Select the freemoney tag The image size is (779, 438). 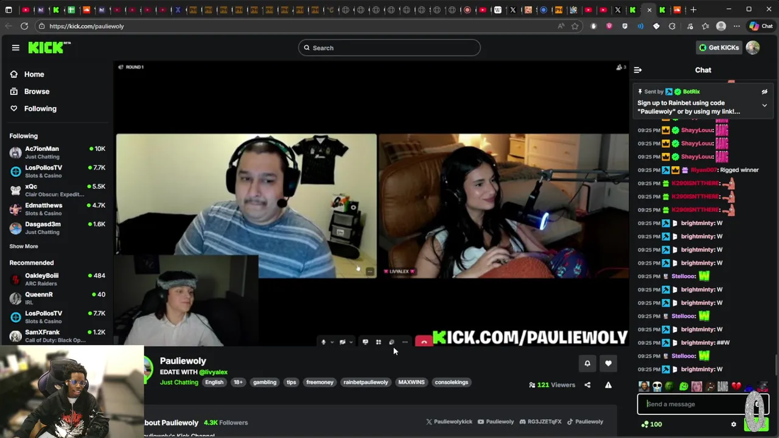click(x=320, y=382)
